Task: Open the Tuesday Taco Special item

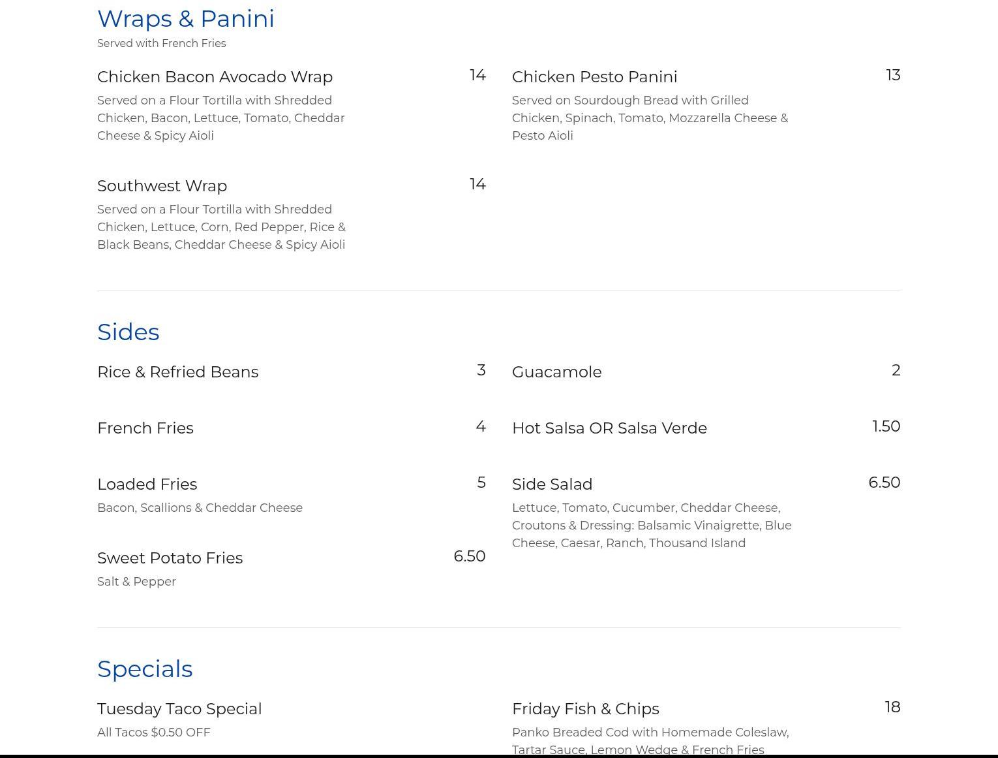Action: (x=179, y=709)
